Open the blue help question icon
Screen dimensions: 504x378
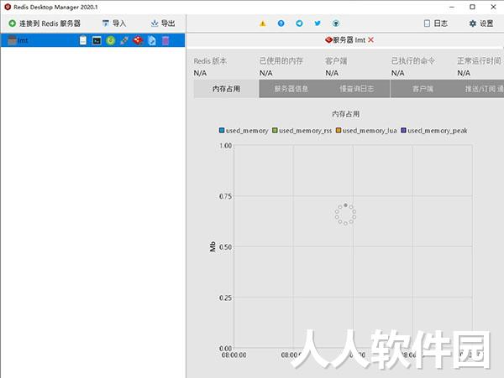pyautogui.click(x=281, y=23)
